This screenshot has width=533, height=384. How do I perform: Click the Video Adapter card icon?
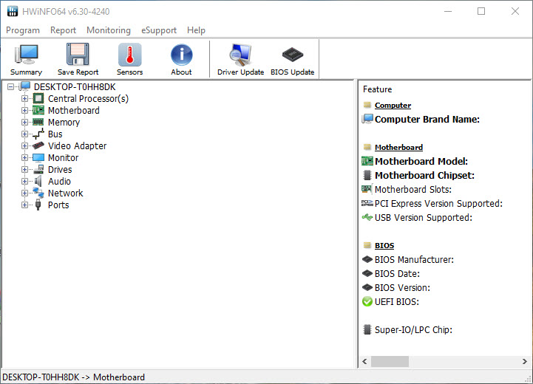(x=38, y=146)
